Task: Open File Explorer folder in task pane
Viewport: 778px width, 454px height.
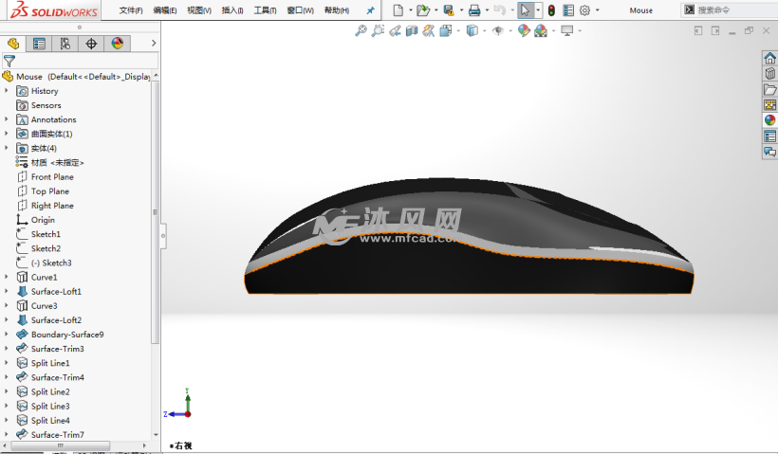Action: 769,89
